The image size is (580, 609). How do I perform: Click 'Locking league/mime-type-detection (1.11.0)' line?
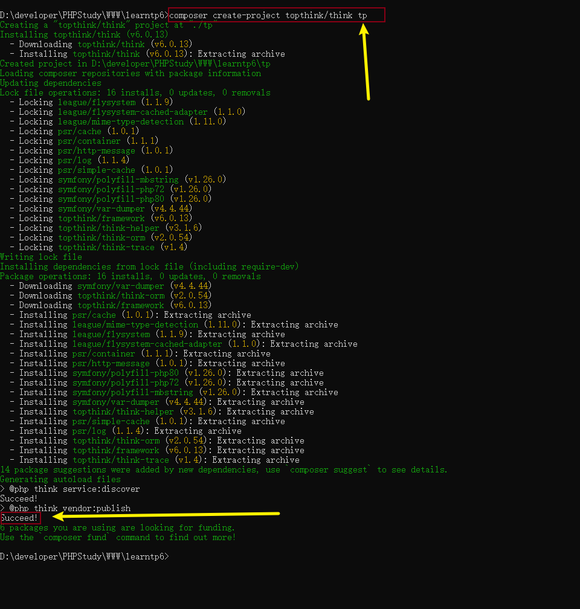tap(118, 122)
